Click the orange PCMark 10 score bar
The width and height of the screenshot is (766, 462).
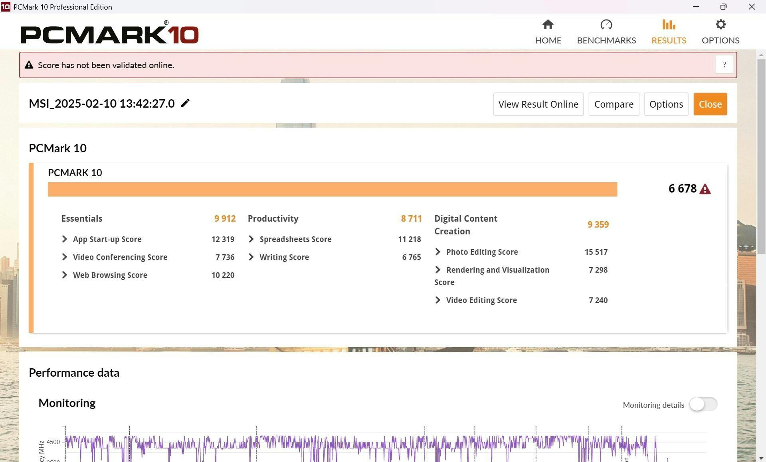tap(333, 189)
